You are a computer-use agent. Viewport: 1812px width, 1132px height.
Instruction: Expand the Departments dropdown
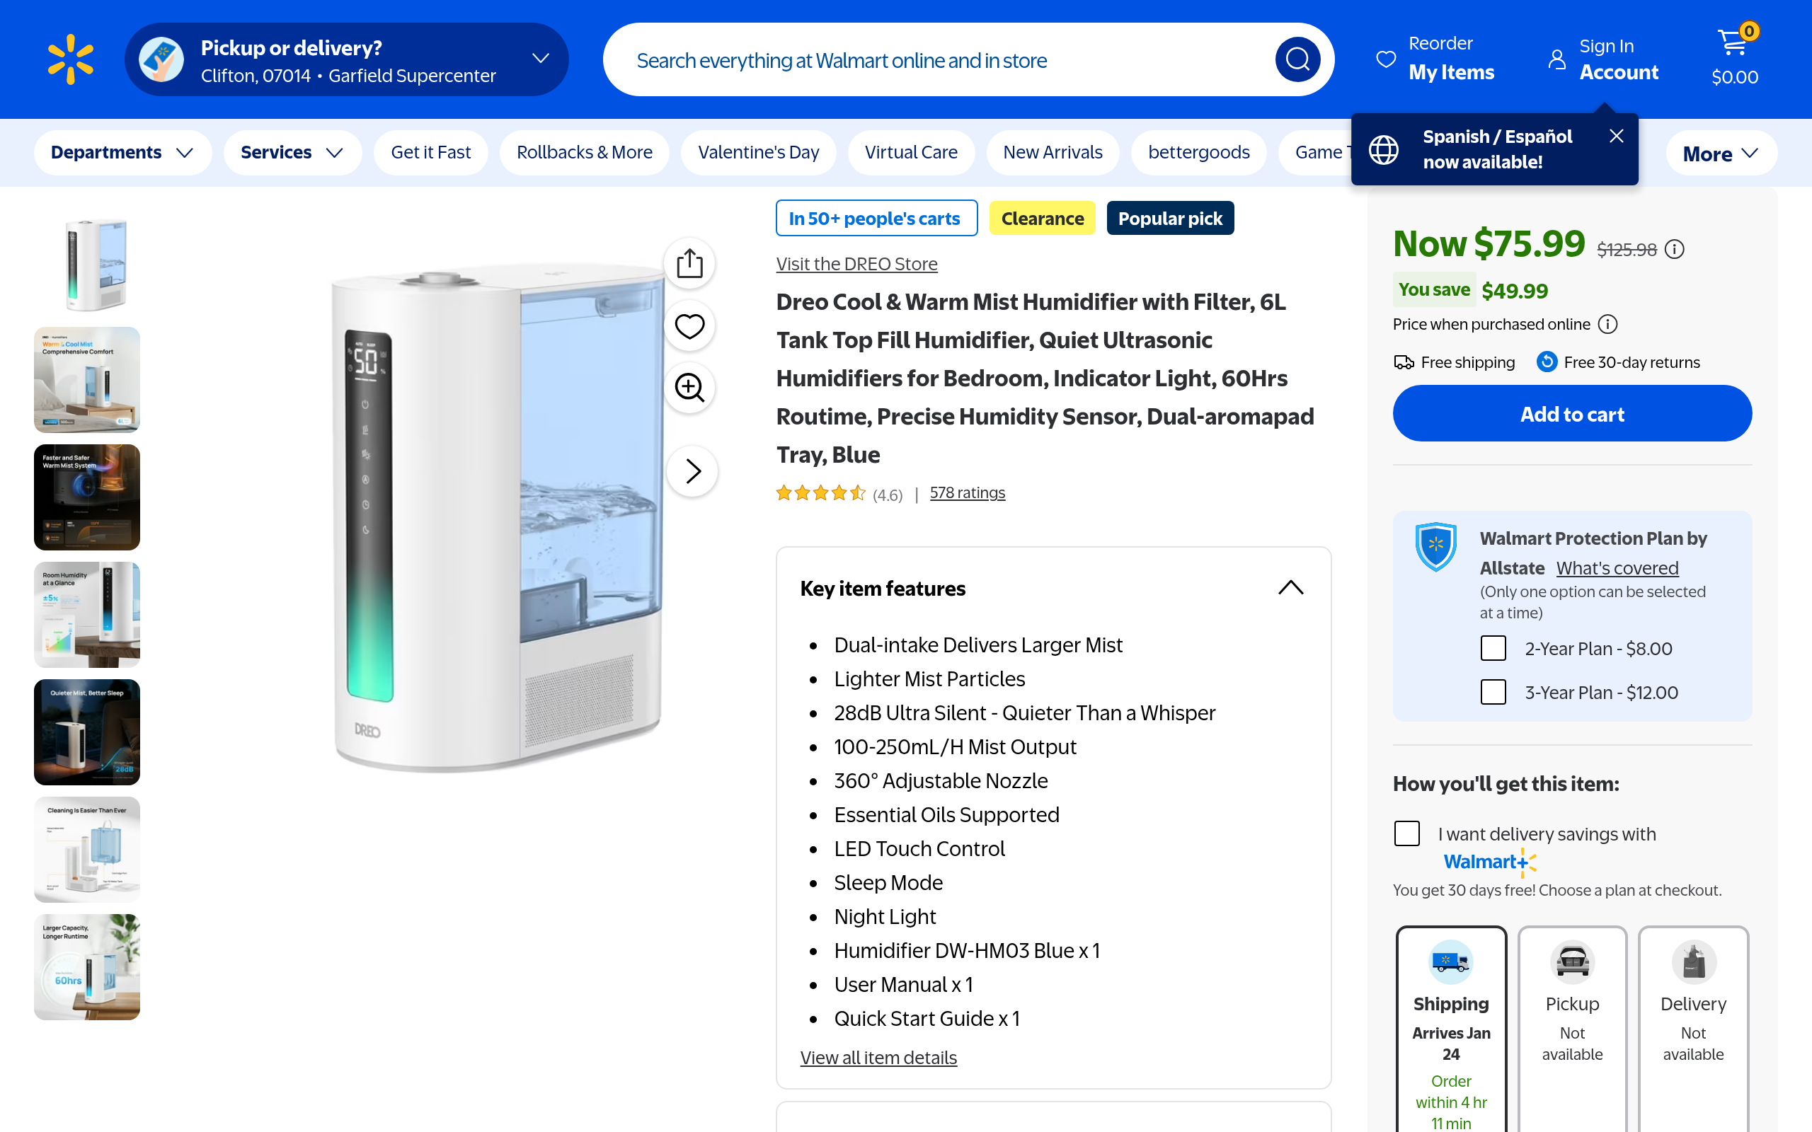coord(122,153)
